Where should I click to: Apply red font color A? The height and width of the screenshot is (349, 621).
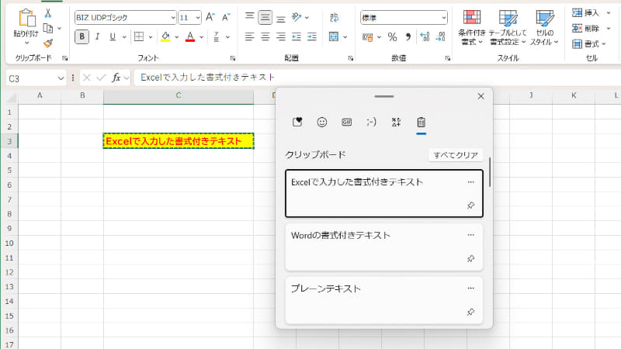pos(190,36)
